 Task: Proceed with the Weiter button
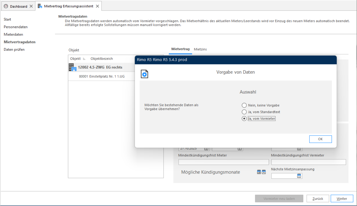pyautogui.click(x=342, y=199)
